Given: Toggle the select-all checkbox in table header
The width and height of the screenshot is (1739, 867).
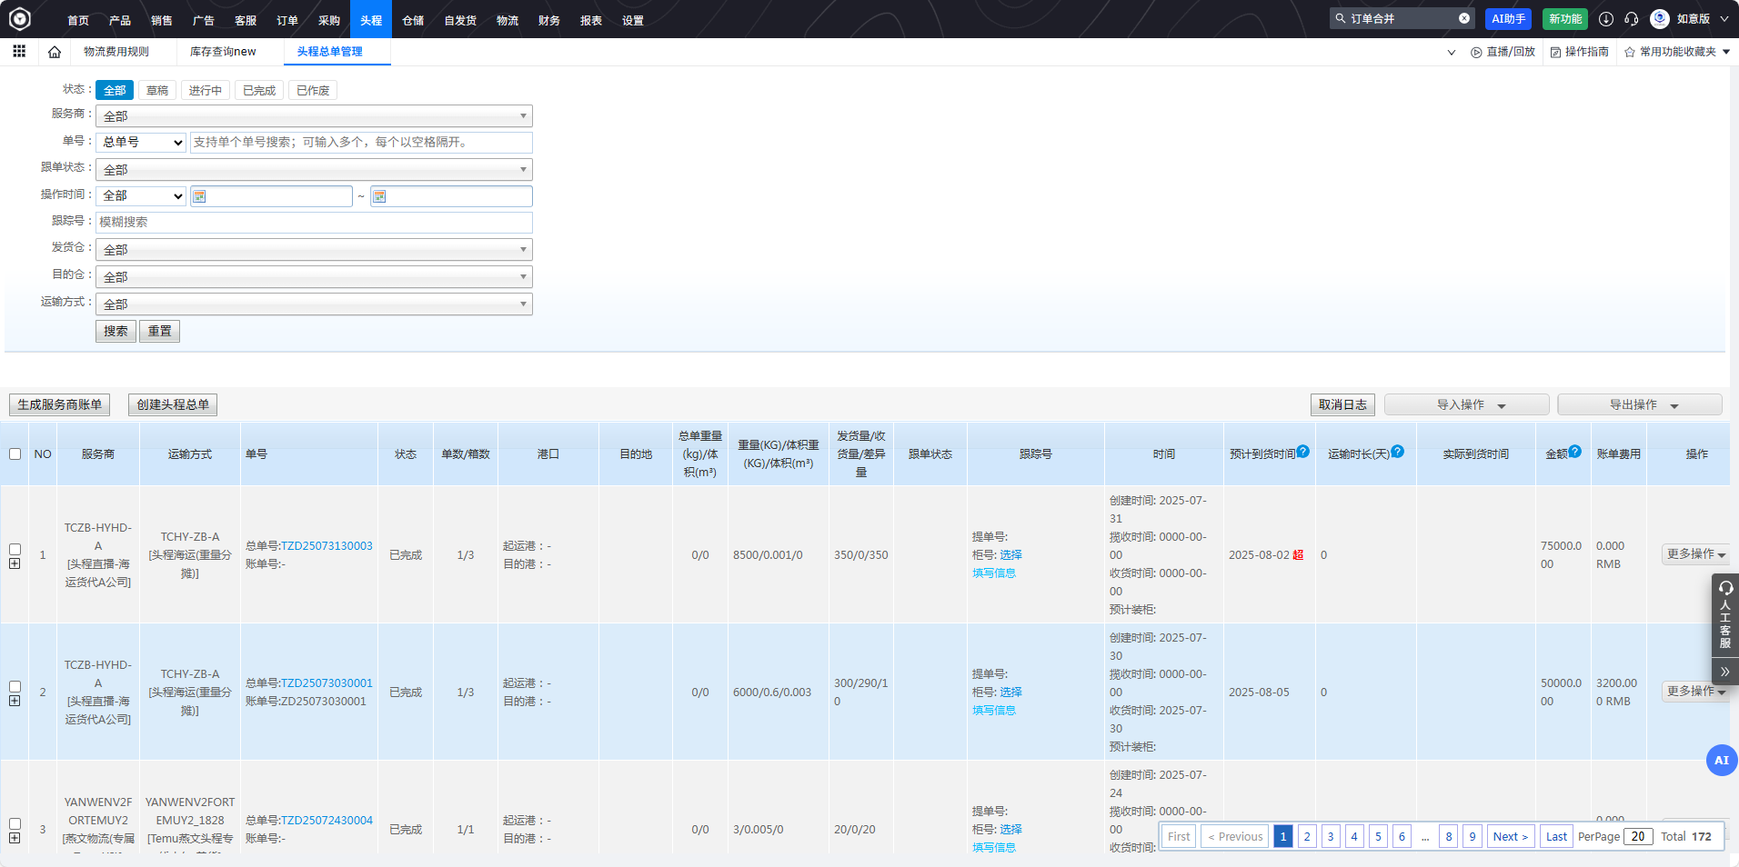Looking at the screenshot, I should [x=15, y=454].
